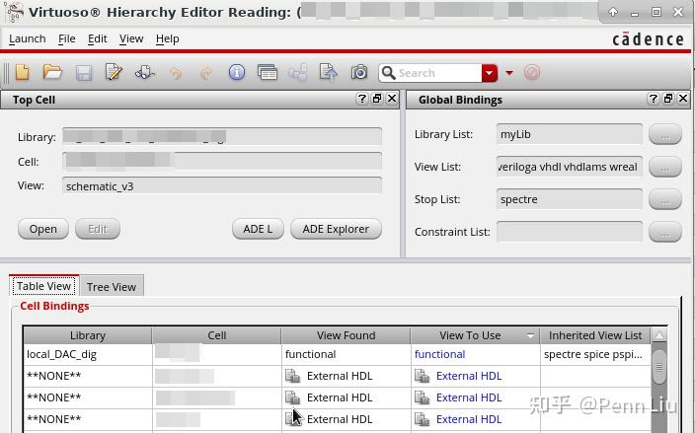Click the camera snapshot toolbar icon
The width and height of the screenshot is (695, 433).
click(x=359, y=72)
